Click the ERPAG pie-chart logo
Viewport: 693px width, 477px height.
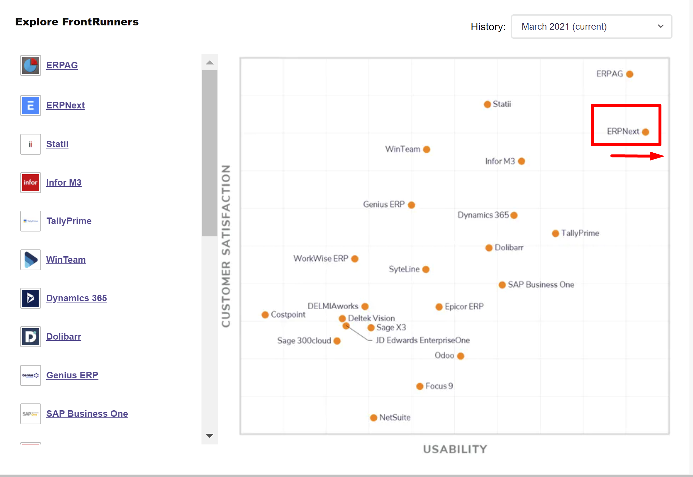30,65
